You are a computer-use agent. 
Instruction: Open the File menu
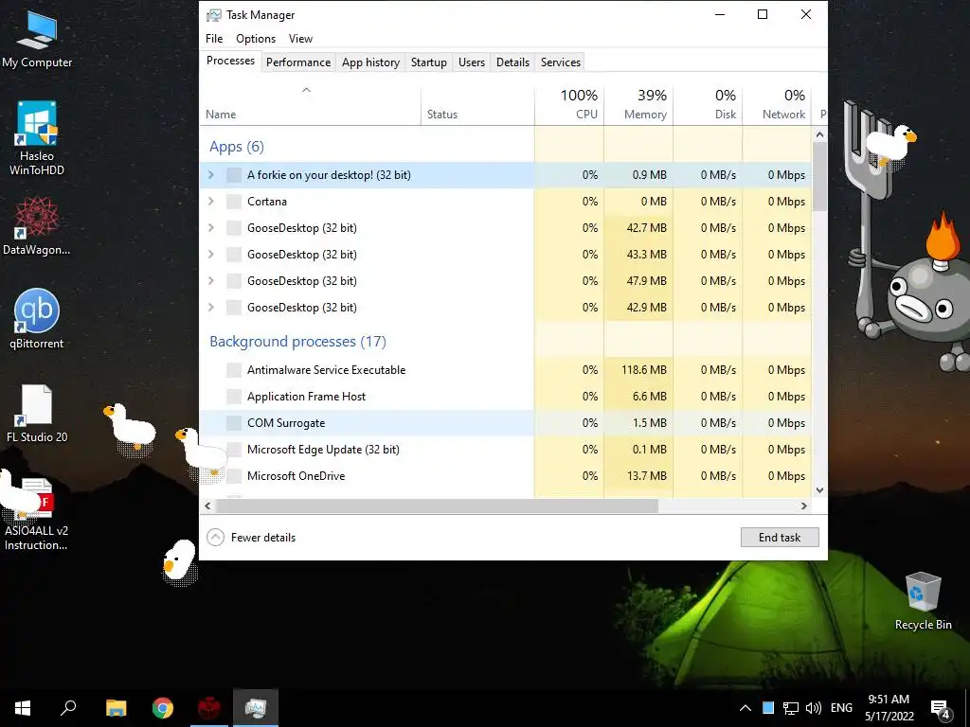click(214, 38)
